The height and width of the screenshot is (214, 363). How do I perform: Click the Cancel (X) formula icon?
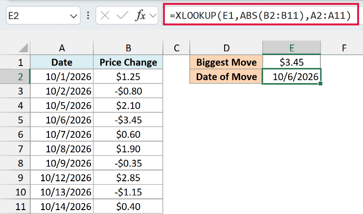click(105, 16)
